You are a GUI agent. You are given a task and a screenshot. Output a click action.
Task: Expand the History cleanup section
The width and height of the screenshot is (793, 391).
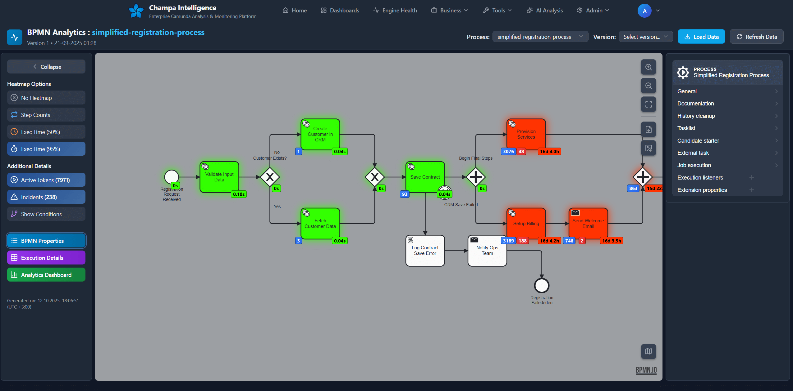tap(727, 116)
